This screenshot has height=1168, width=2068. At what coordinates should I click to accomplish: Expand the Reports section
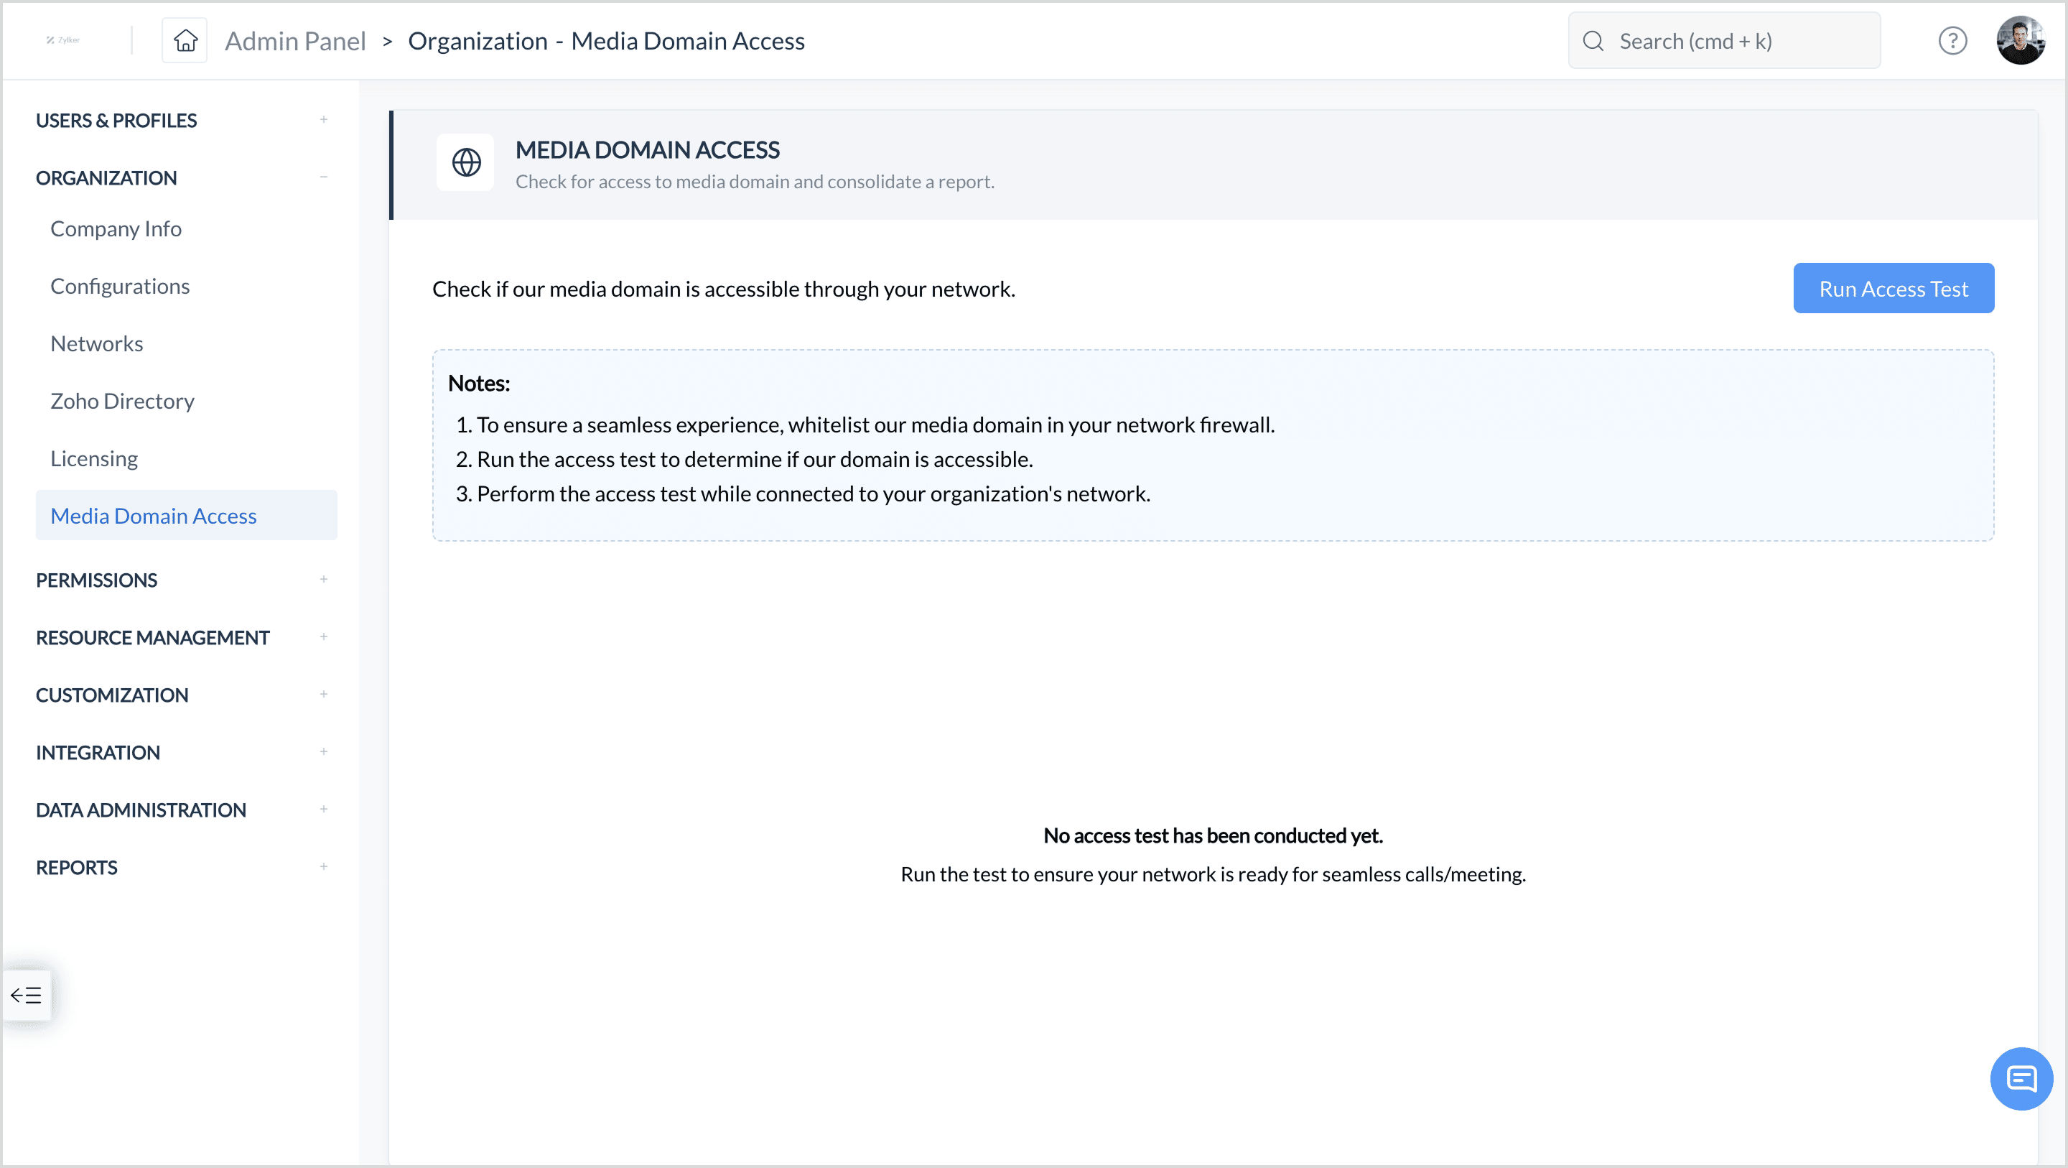(x=324, y=867)
